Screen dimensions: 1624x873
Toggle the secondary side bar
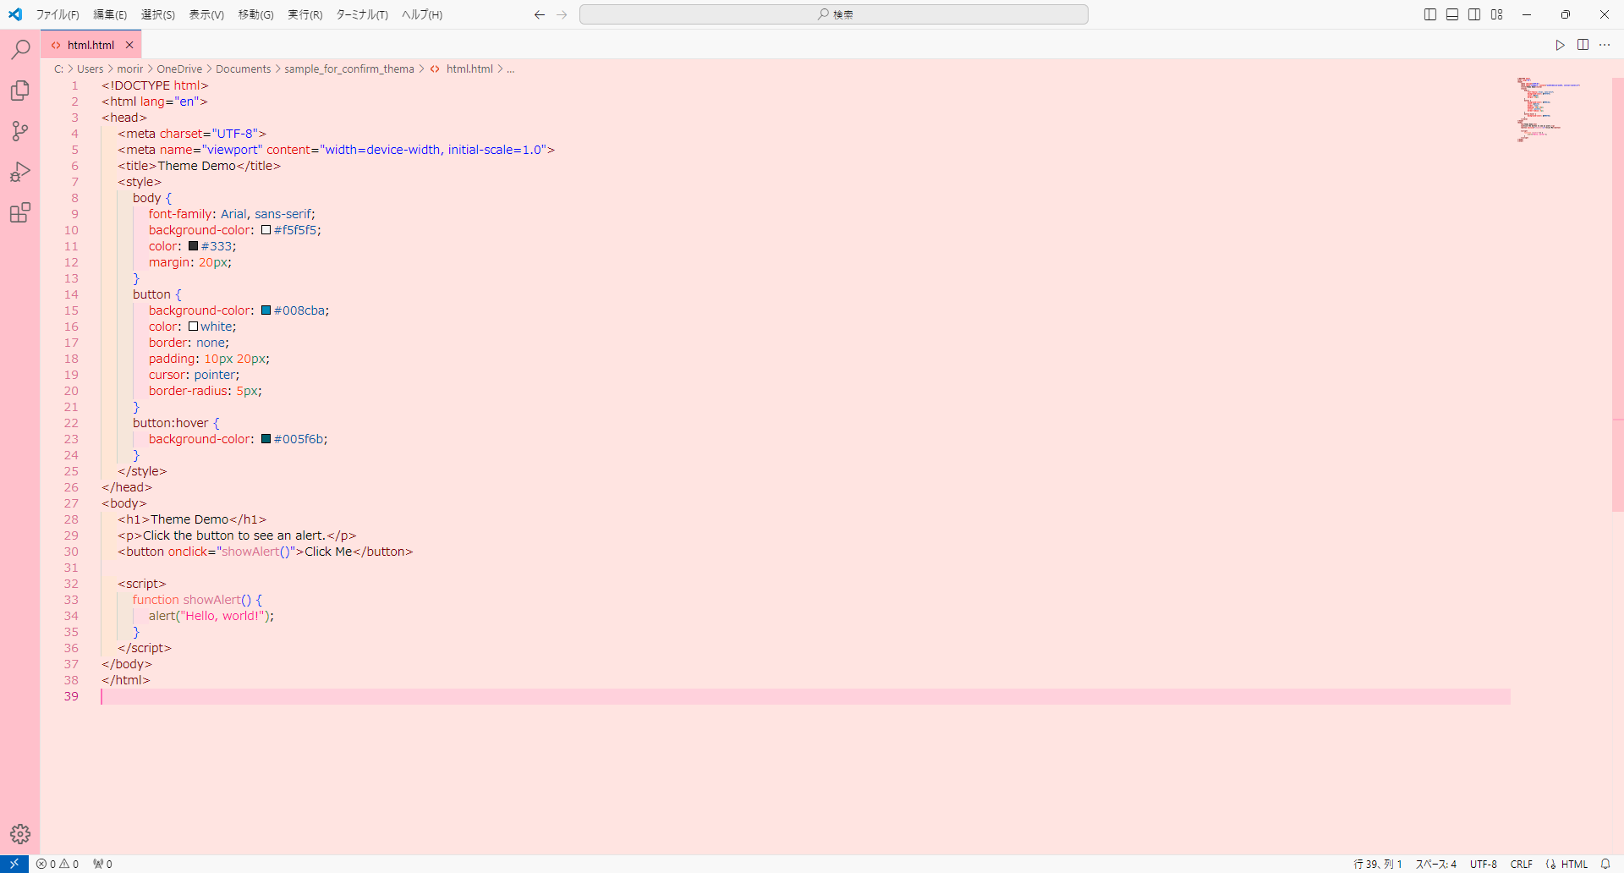coord(1474,14)
